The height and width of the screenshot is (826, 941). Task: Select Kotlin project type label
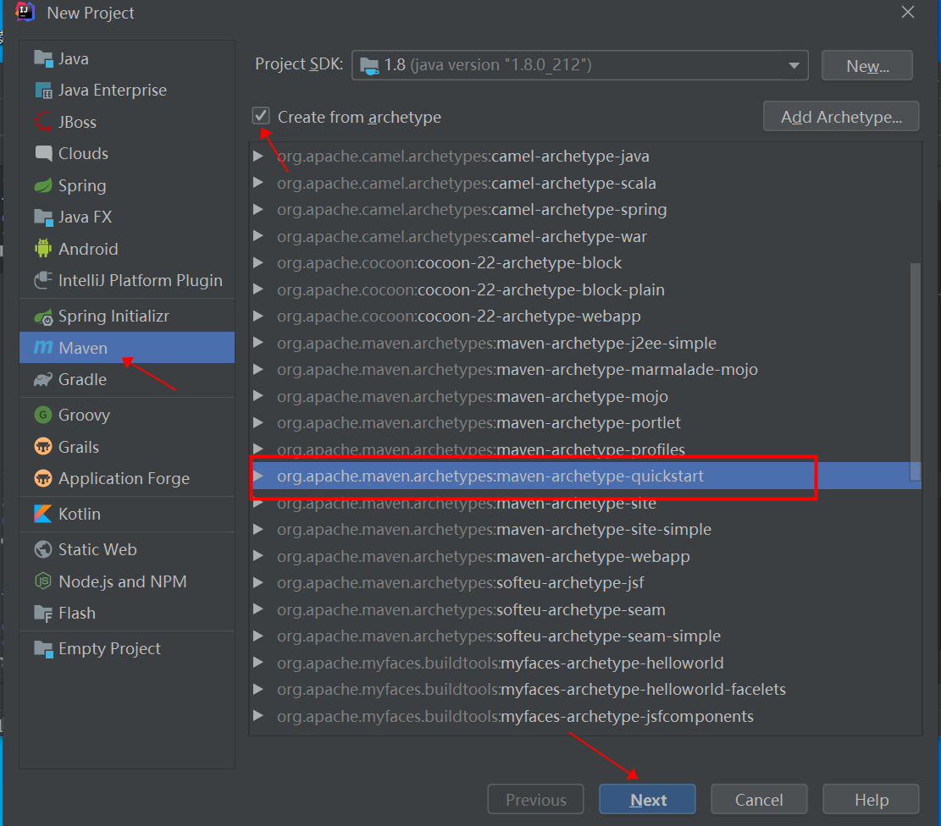[80, 514]
